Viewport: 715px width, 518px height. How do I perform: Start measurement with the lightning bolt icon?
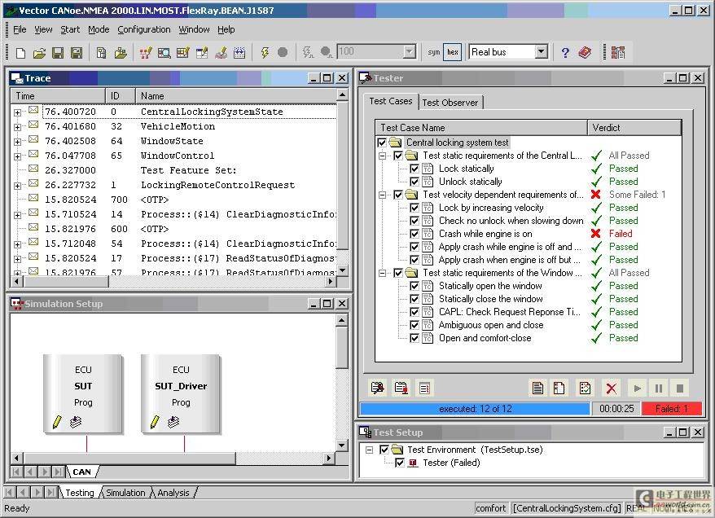click(x=265, y=52)
